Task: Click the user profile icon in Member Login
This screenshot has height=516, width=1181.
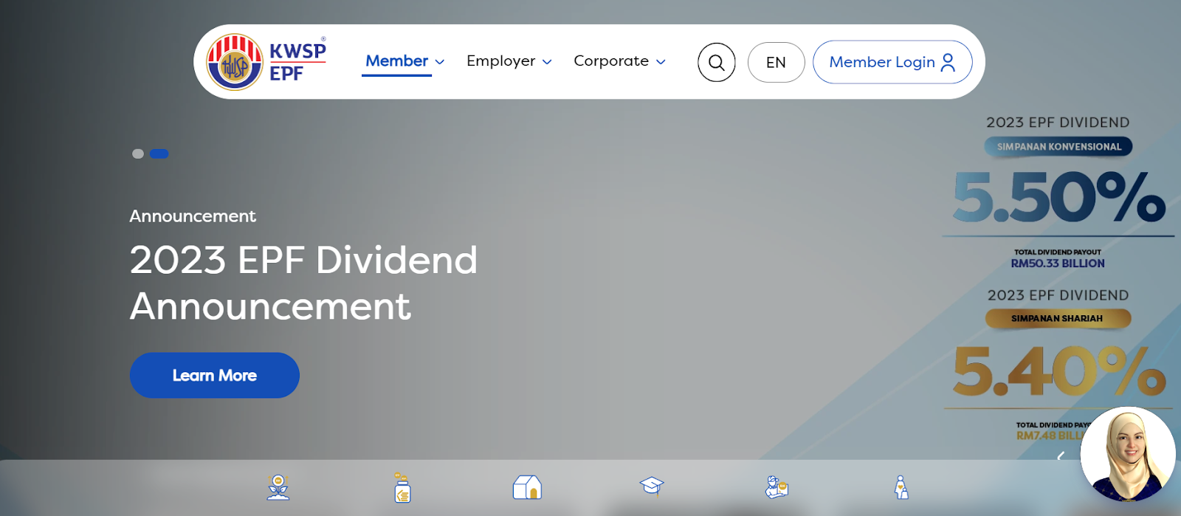Action: [948, 62]
